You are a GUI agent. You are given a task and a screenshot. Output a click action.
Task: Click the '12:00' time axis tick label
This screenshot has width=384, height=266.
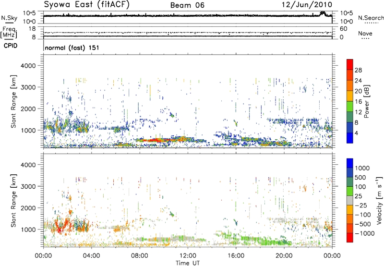coord(188,256)
